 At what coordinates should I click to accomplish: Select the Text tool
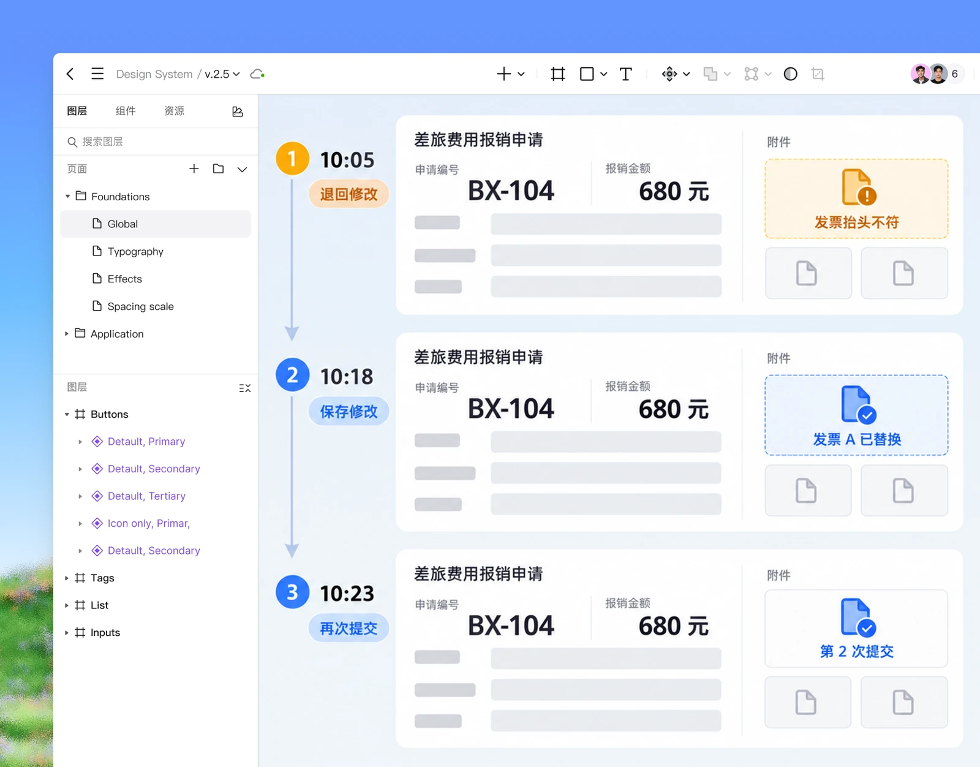pyautogui.click(x=625, y=74)
